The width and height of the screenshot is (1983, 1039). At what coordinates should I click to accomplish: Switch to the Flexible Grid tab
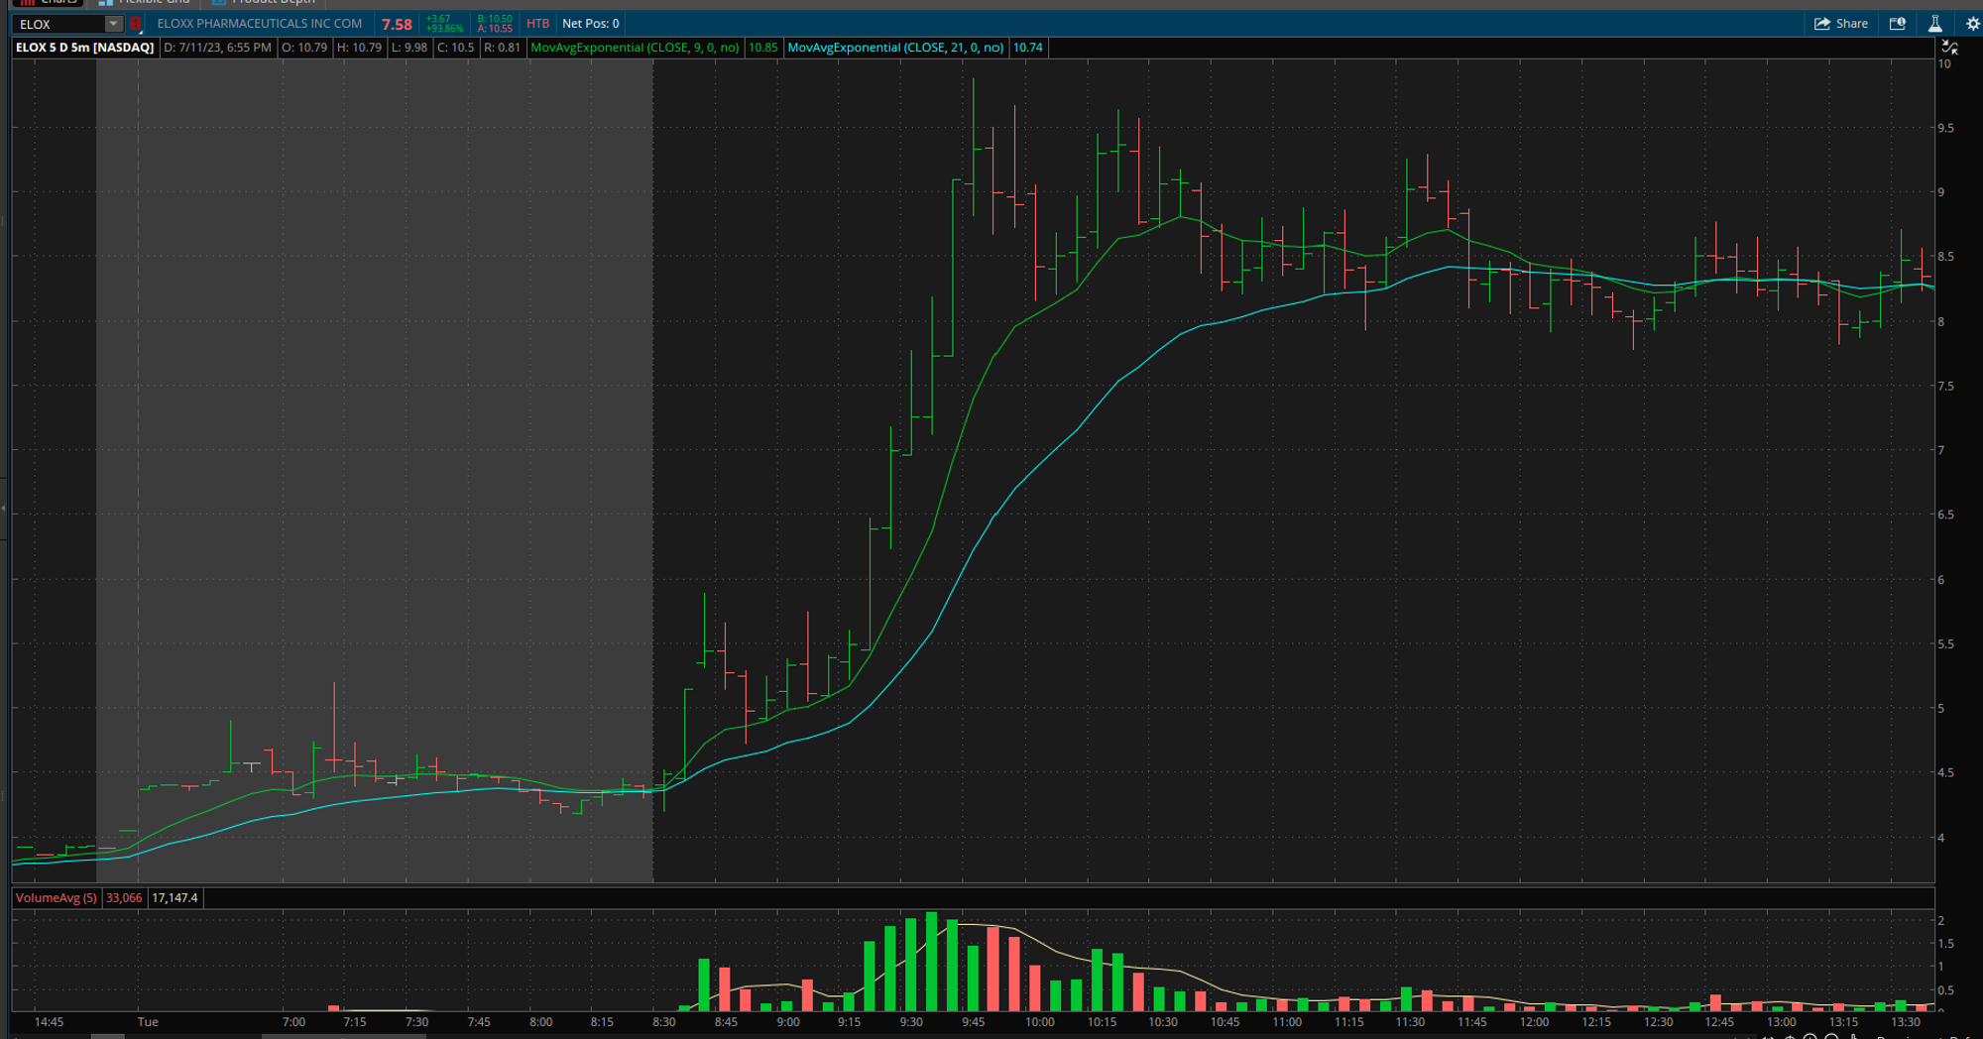click(145, 3)
